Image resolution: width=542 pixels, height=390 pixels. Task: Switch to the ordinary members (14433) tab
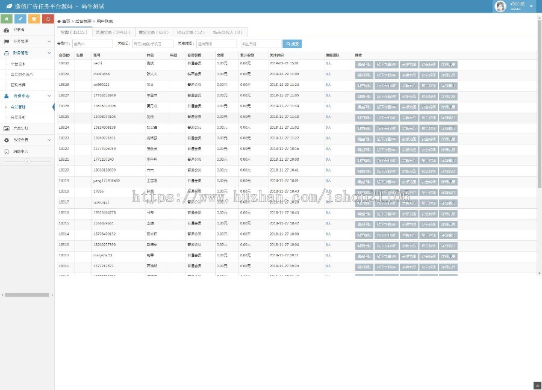[113, 32]
